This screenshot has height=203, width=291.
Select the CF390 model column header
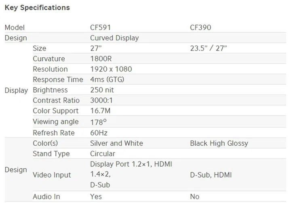click(x=200, y=27)
